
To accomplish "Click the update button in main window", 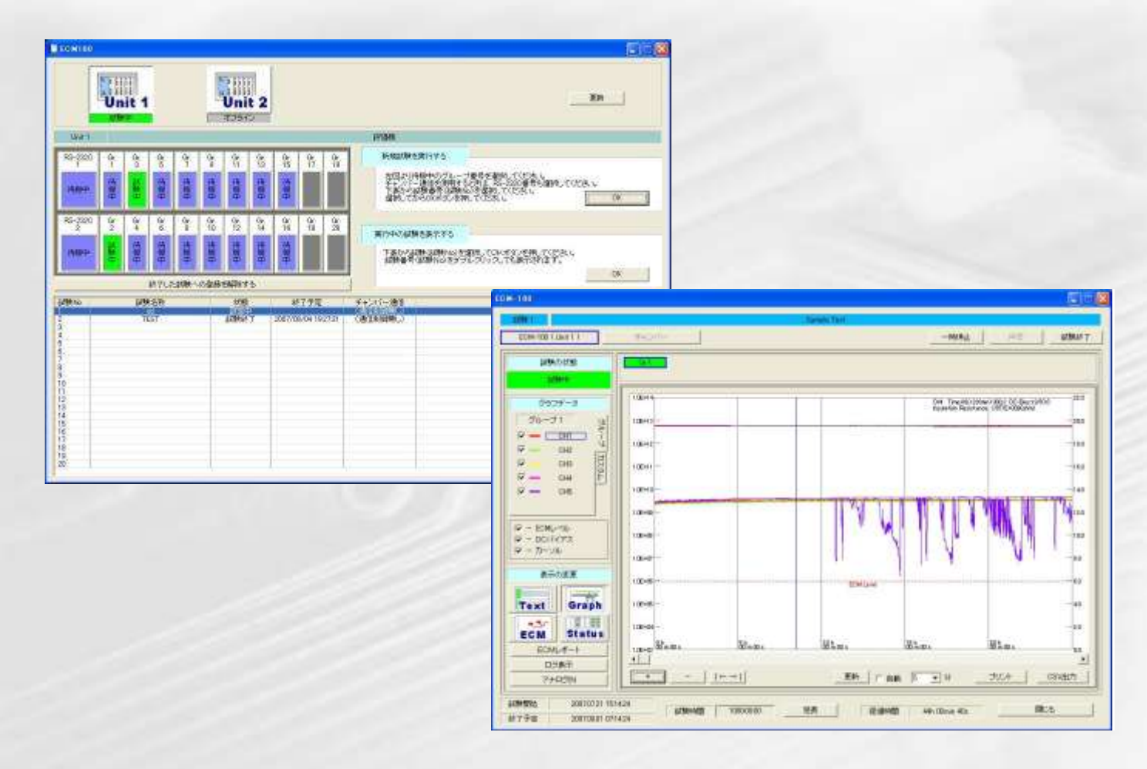I will point(597,98).
